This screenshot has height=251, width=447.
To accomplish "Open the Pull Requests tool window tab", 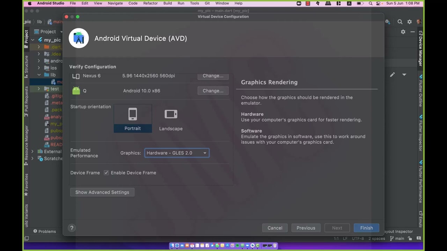I will pos(26,101).
